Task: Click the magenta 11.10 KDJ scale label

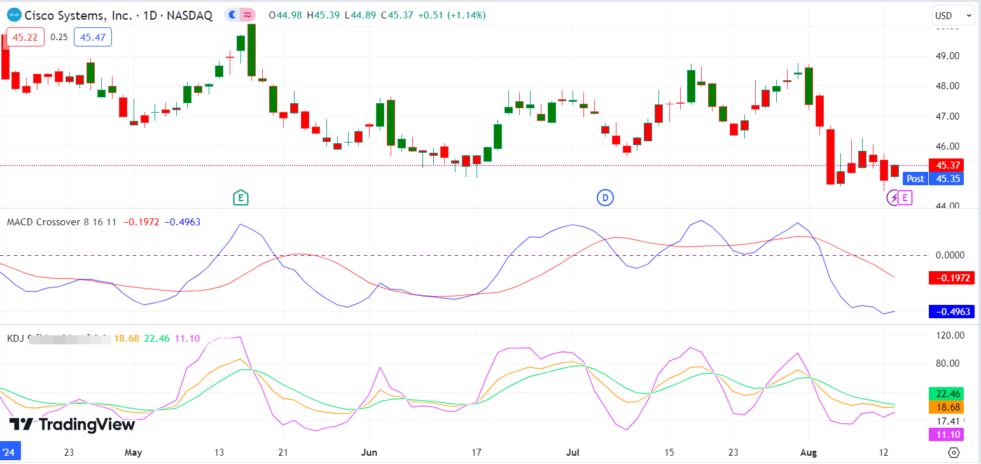Action: point(946,435)
